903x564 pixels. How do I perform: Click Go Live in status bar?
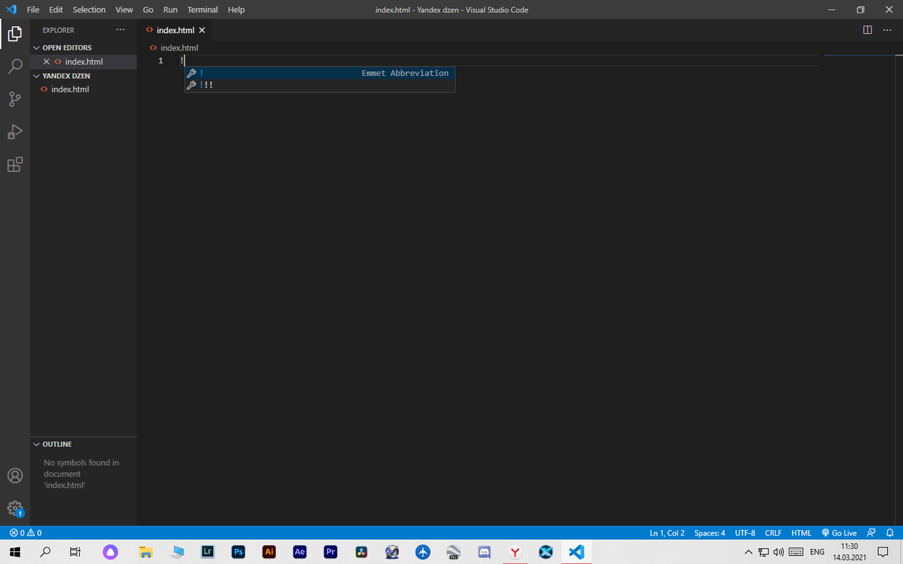coord(839,532)
